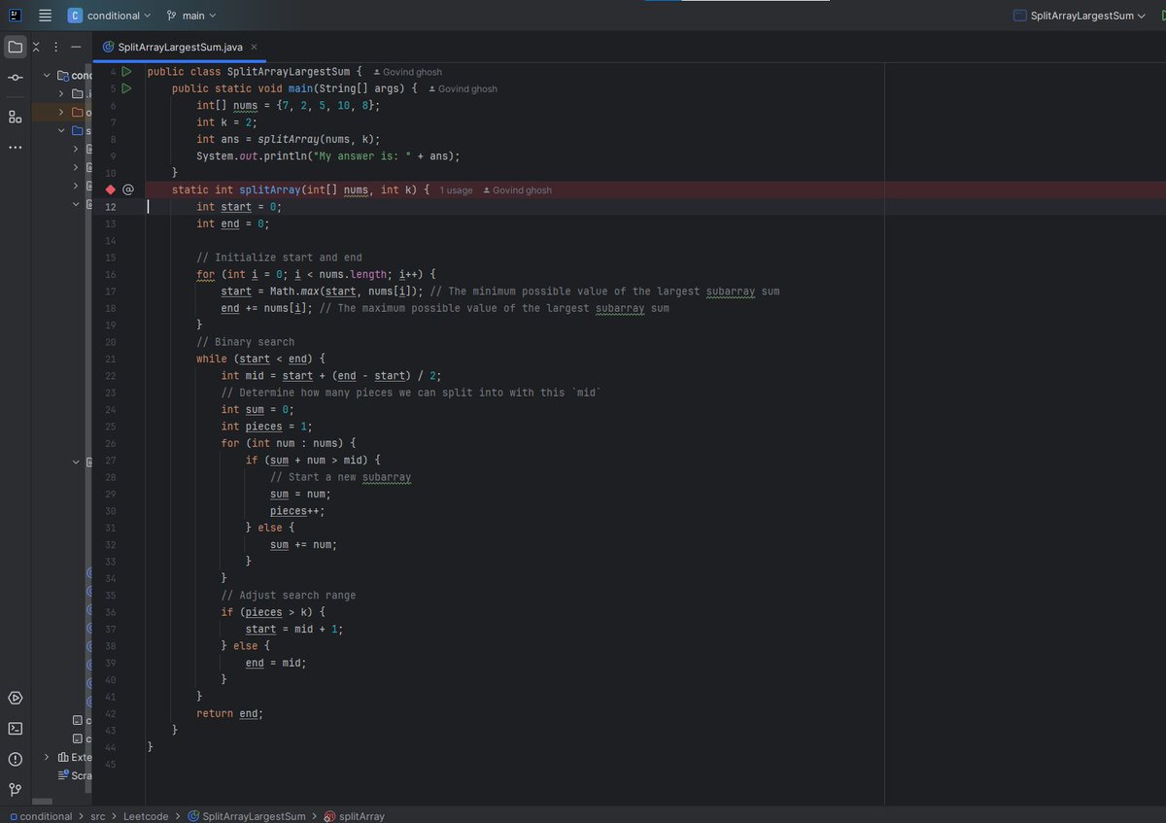Select External Libraries tree item
The height and width of the screenshot is (823, 1166).
[76, 757]
